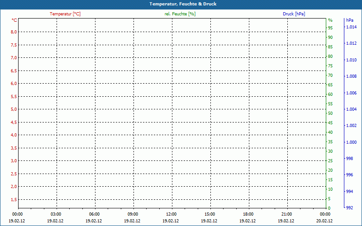This screenshot has height=226, width=362.
Task: Click the 6,5 temperature axis value
Action: tap(14, 71)
